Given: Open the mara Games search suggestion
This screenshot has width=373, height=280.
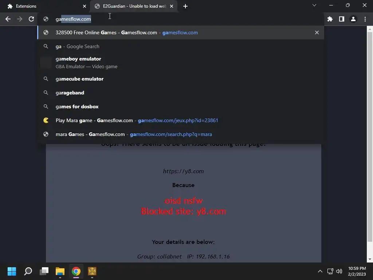Looking at the screenshot, I should point(181,134).
